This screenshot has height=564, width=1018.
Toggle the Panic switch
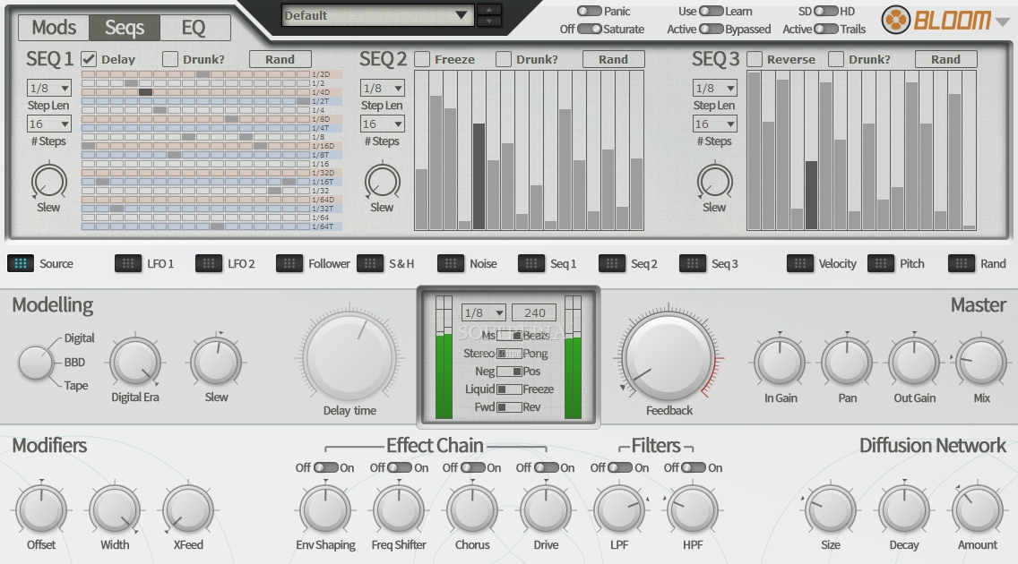589,11
